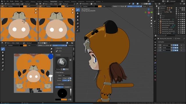Click the pan hand icon in the top-middle image editor
The image size is (186, 104).
click(73, 13)
